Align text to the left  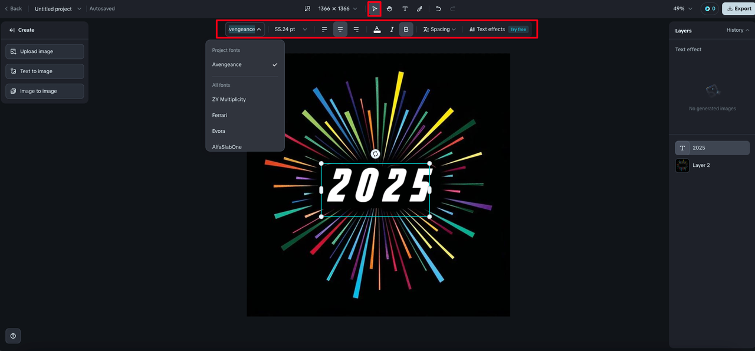[x=324, y=29]
